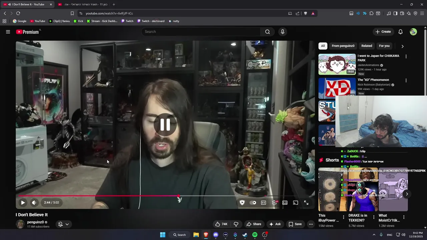Click the play button in player controls

click(x=23, y=202)
